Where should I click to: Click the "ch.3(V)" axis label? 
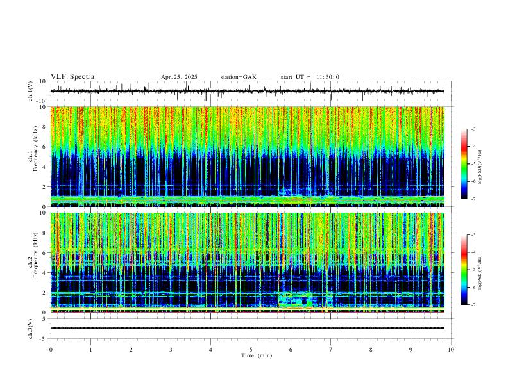(x=31, y=329)
